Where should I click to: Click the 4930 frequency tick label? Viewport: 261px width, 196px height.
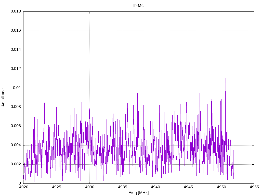click(x=89, y=187)
